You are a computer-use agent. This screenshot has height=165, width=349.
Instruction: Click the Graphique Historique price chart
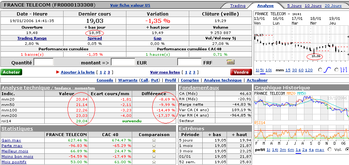301,108
